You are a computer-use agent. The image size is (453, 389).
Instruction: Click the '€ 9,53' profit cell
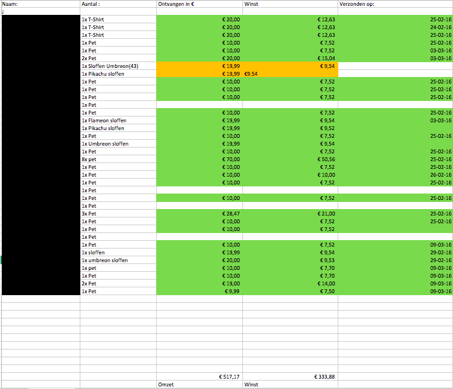[290, 260]
